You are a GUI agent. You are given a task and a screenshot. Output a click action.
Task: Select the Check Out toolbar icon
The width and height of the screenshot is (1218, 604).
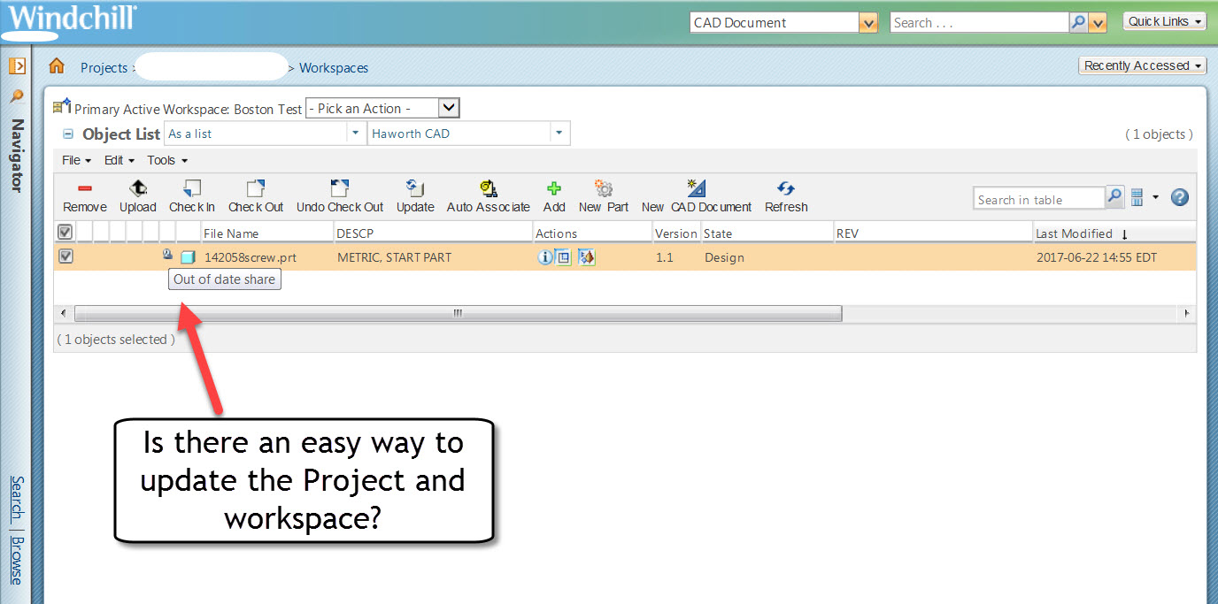pos(255,195)
